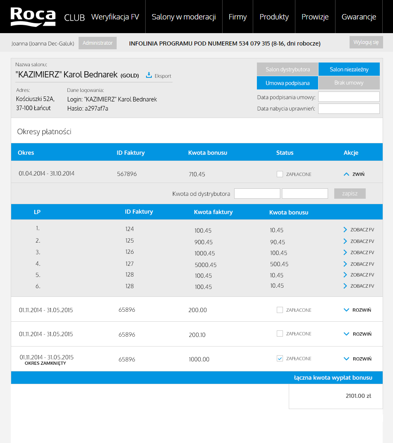The height and width of the screenshot is (443, 393).
Task: Click Okresy płatności heading
Action: pos(44,132)
